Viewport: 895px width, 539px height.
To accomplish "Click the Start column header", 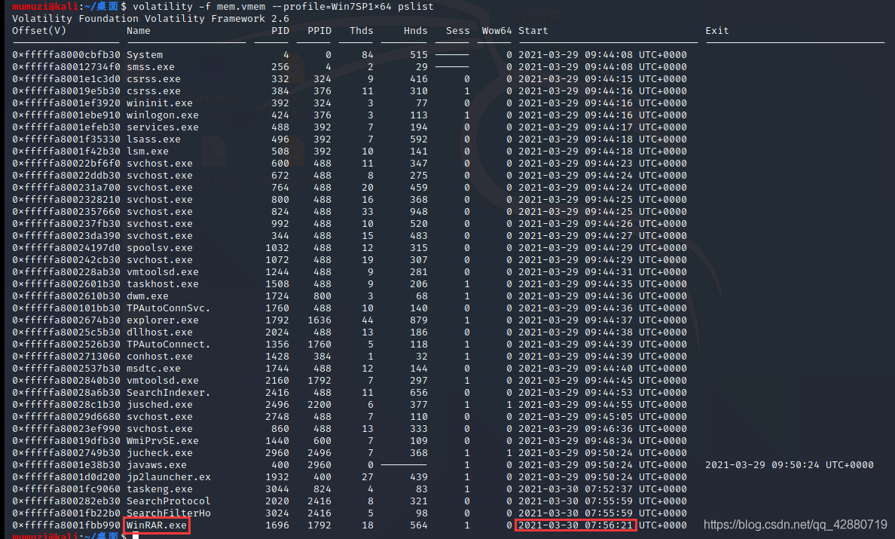I will click(533, 30).
